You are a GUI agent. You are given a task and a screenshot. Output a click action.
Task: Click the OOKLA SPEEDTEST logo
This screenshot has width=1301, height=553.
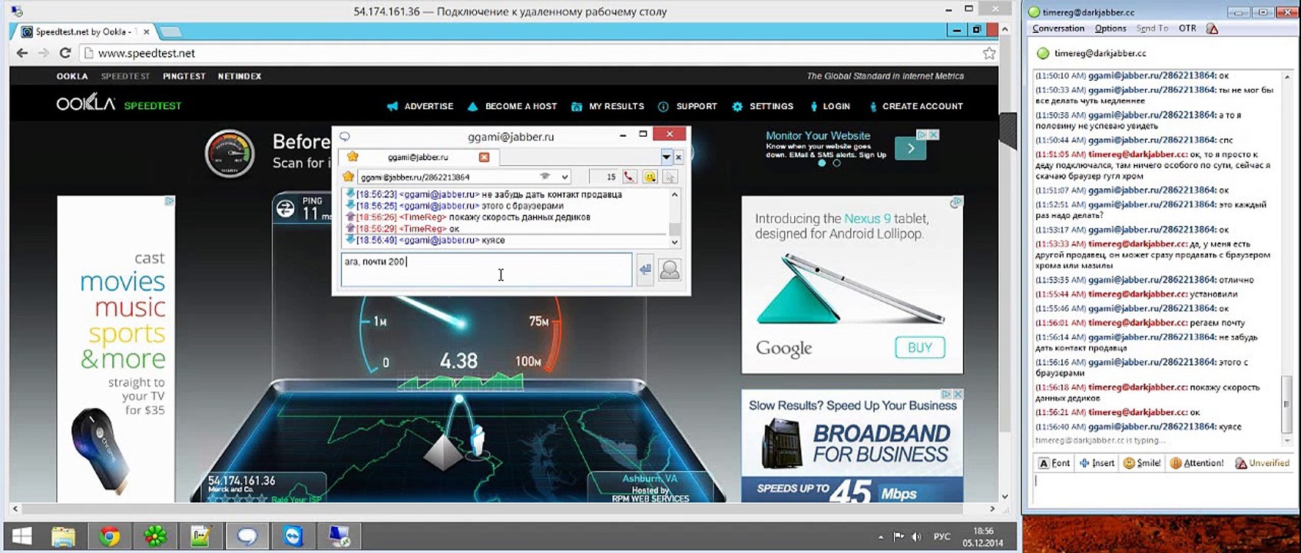(x=119, y=104)
